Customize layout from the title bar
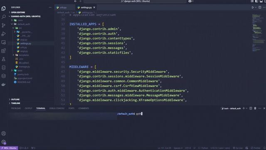This screenshot has height=150, width=266. [x=252, y=1]
